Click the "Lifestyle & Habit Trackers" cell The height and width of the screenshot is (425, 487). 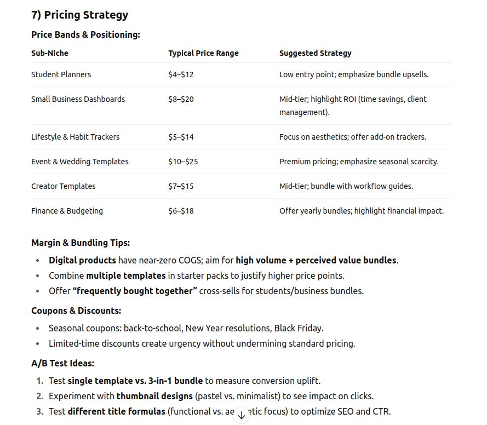(75, 137)
